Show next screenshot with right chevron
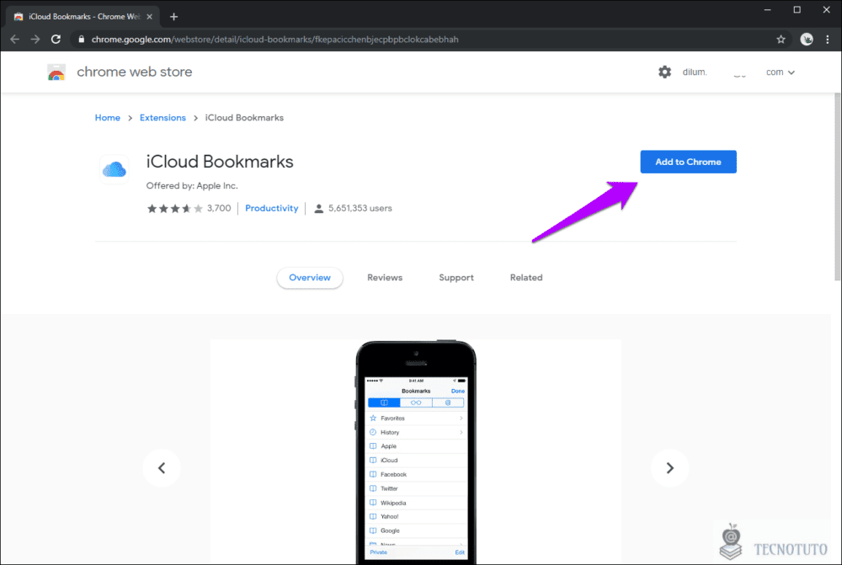Image resolution: width=842 pixels, height=565 pixels. coord(669,468)
